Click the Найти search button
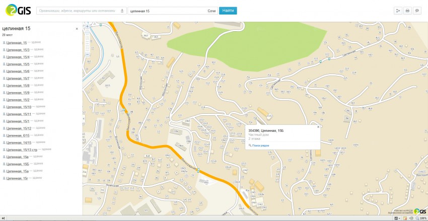428x221 pixels. (228, 11)
